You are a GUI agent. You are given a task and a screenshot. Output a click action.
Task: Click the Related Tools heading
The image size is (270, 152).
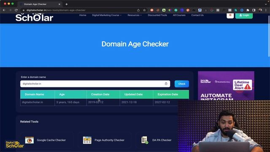[x=29, y=122]
